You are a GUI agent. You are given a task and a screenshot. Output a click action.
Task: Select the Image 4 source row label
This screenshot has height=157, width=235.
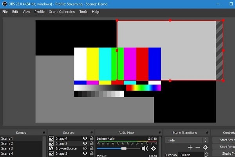(61, 139)
